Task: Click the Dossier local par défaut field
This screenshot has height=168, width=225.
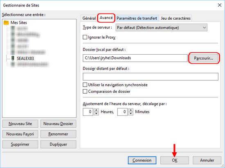Action: click(135, 58)
